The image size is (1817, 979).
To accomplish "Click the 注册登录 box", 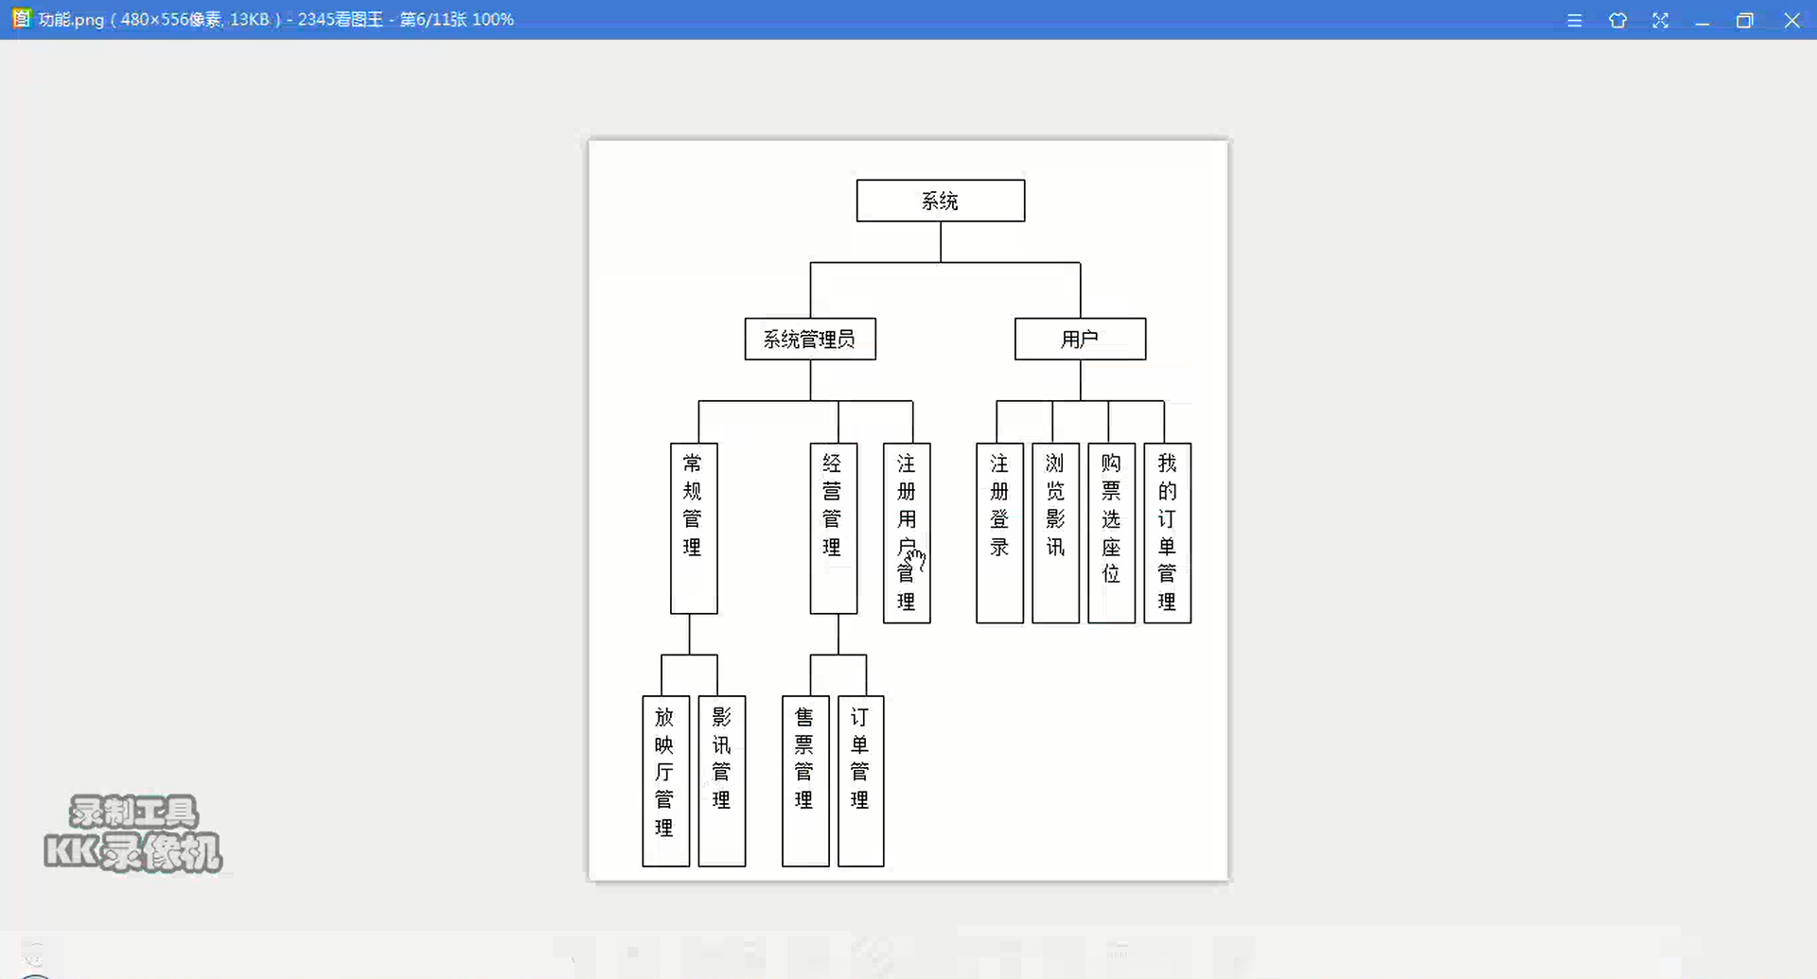I will (999, 533).
